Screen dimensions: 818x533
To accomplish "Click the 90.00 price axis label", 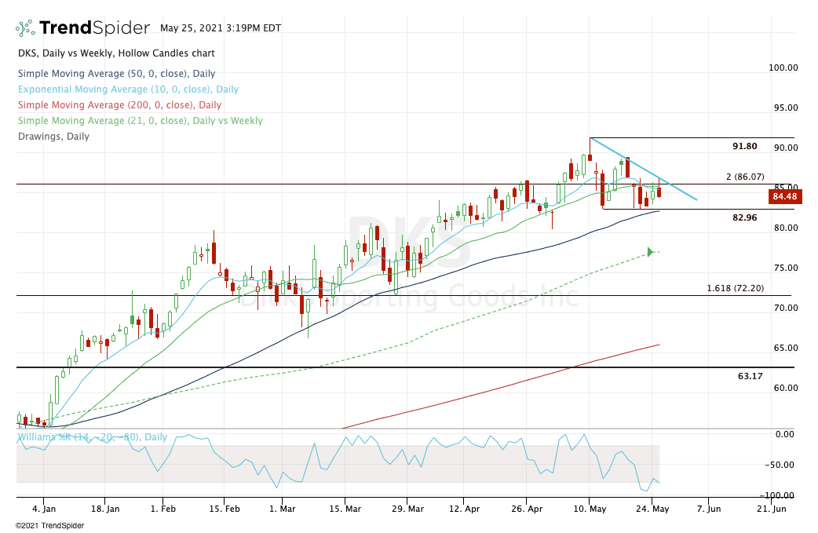I will [x=786, y=148].
